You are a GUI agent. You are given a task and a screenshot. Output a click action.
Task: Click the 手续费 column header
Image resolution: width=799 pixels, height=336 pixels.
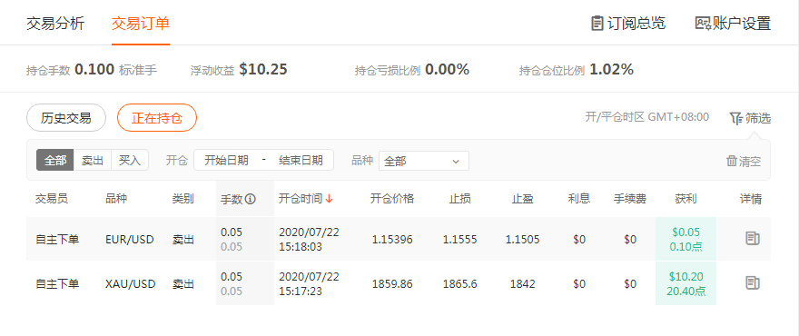click(x=630, y=199)
